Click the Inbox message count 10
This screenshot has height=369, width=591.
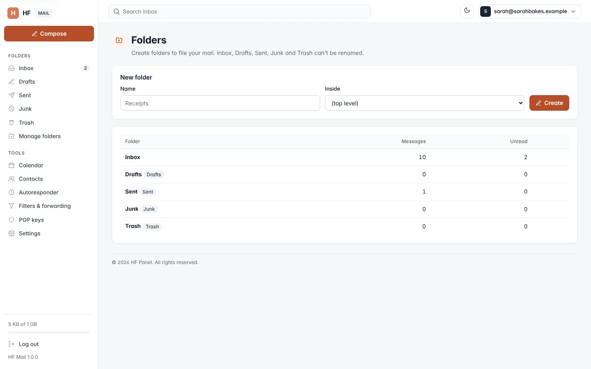[422, 157]
